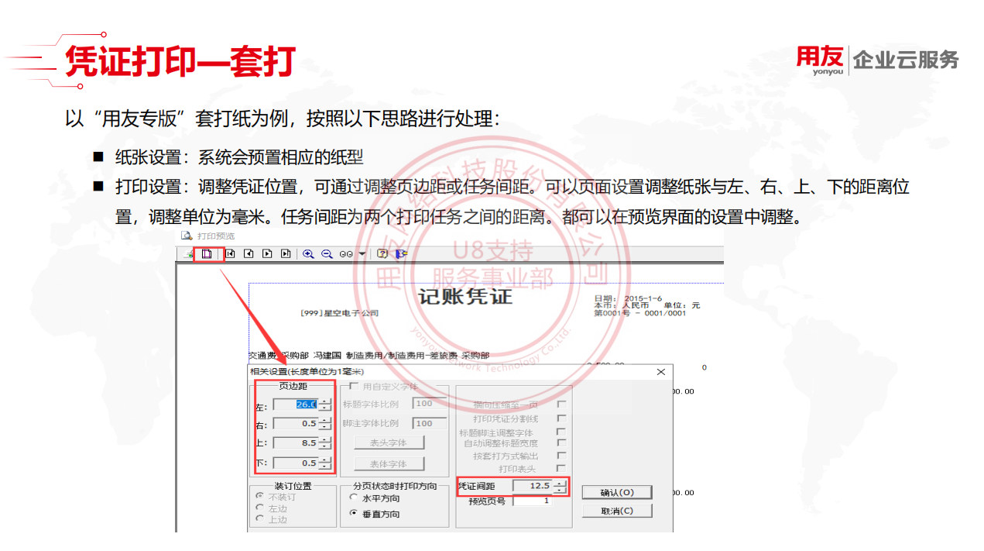Click the 左 margin input field
The width and height of the screenshot is (984, 551).
coord(296,404)
